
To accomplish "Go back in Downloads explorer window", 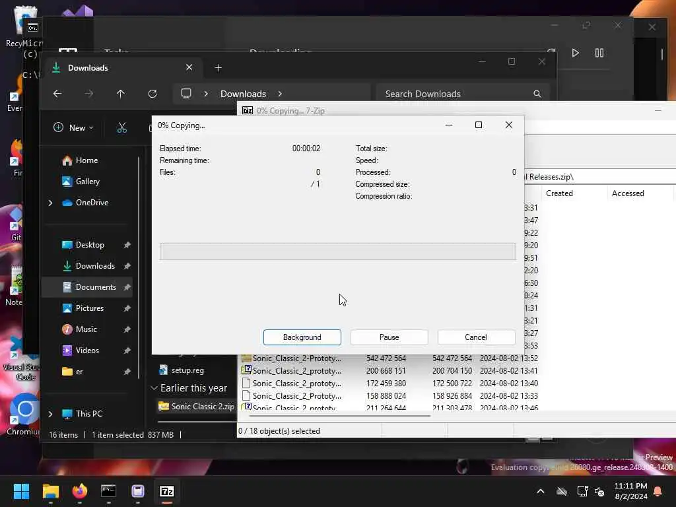I will click(57, 94).
